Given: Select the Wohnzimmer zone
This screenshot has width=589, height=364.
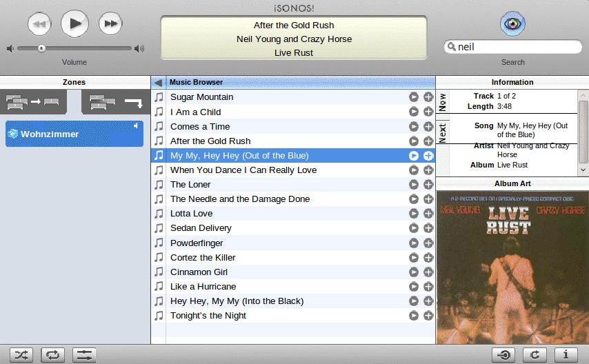Looking at the screenshot, I should [x=74, y=134].
